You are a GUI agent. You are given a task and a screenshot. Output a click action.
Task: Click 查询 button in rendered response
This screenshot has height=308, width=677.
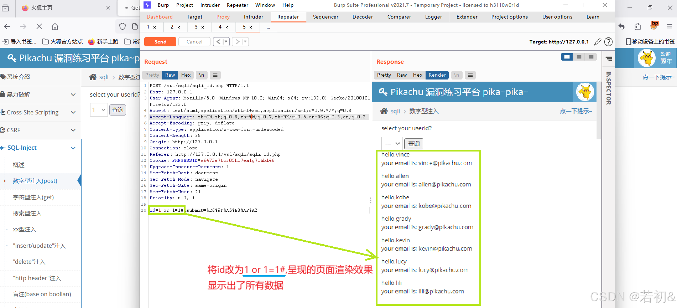pyautogui.click(x=413, y=144)
